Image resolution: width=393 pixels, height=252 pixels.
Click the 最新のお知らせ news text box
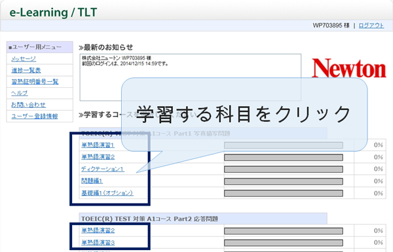(191, 77)
